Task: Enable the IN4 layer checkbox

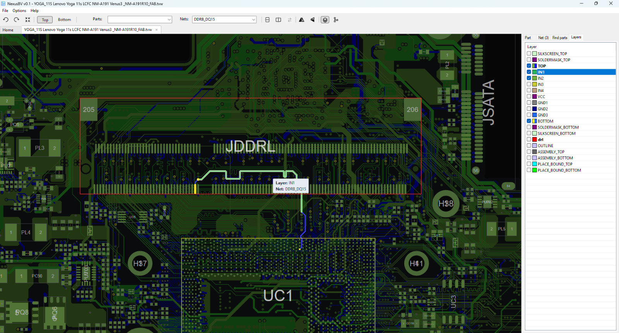Action: point(529,90)
